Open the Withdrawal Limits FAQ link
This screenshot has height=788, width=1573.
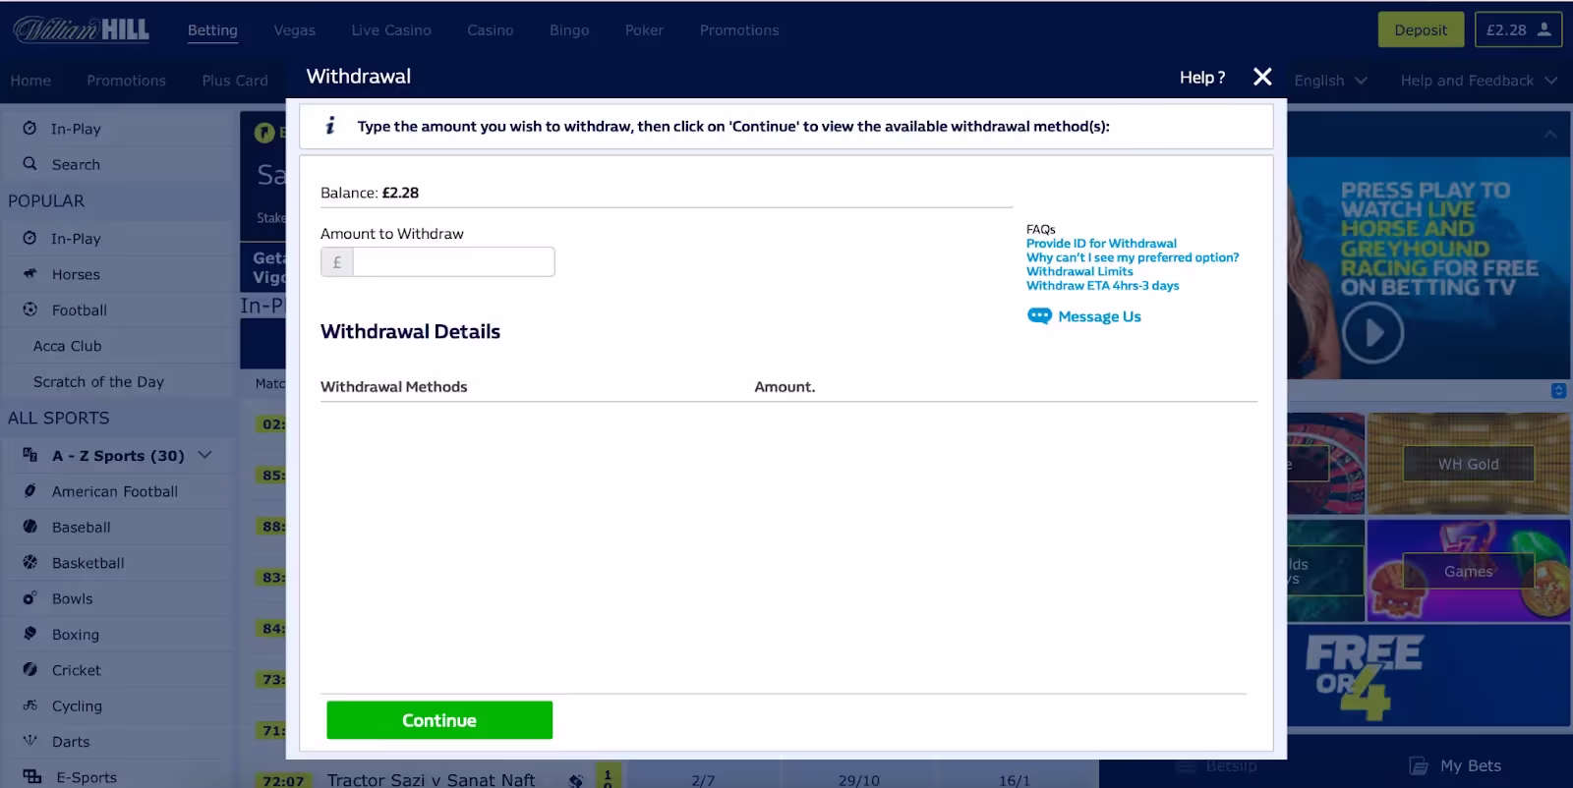coord(1079,271)
